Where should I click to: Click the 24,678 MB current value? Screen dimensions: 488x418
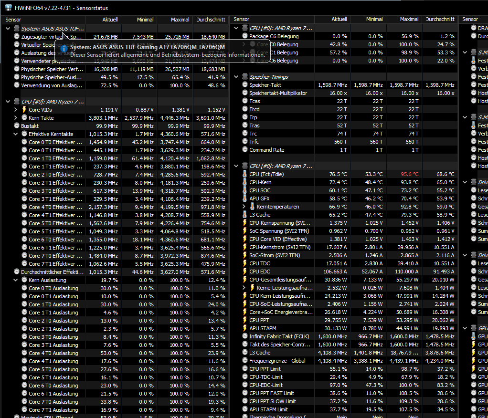pos(106,37)
